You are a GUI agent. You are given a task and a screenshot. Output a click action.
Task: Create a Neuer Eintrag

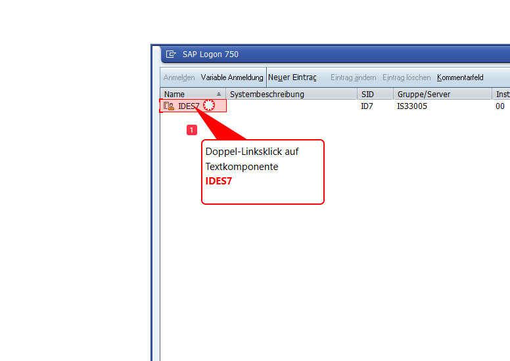coord(292,77)
